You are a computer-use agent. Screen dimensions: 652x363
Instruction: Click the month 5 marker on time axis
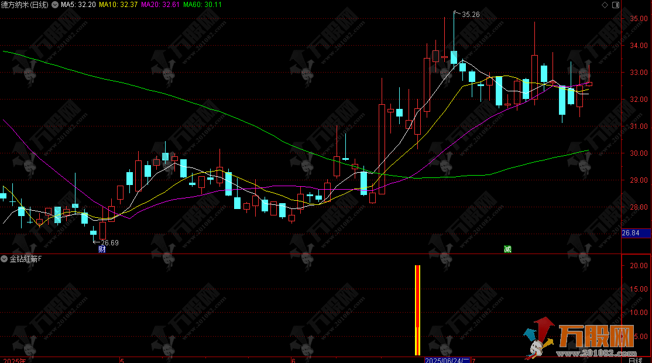pos(122,361)
